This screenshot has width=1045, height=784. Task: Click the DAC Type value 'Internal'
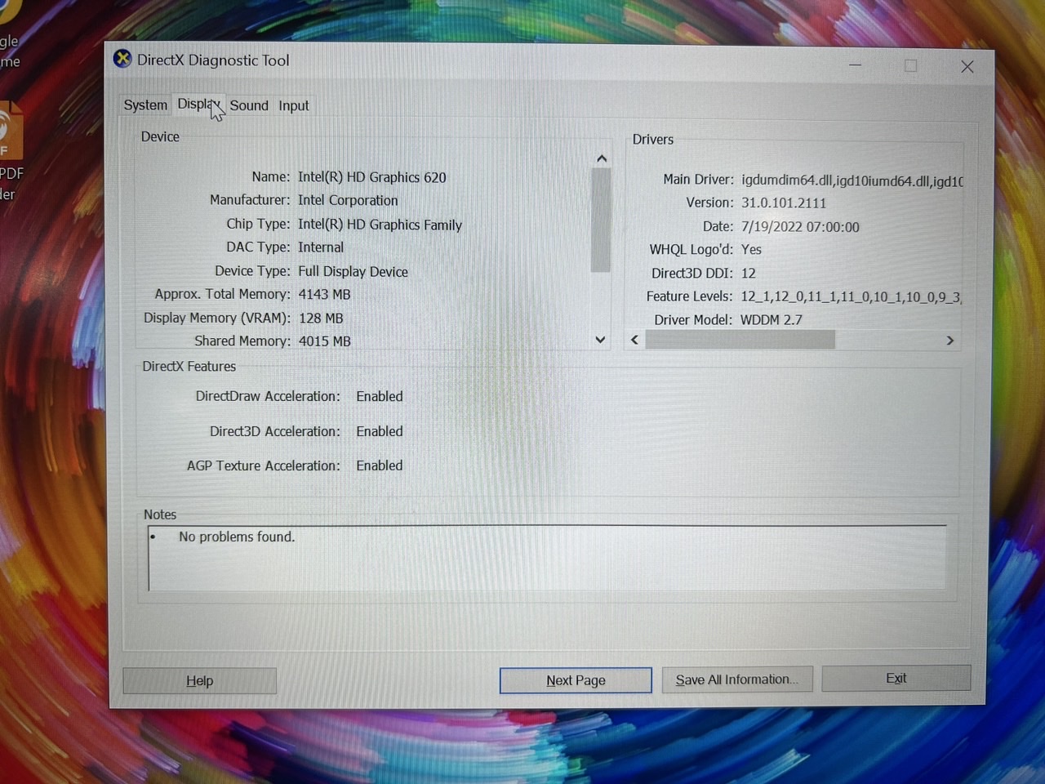(321, 247)
